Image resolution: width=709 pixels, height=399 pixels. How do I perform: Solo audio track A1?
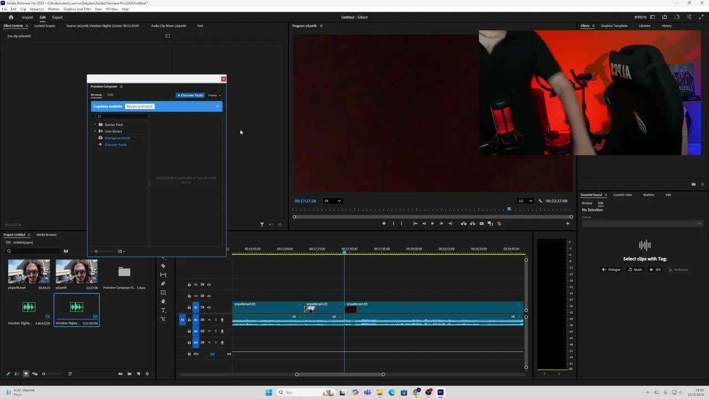click(215, 320)
